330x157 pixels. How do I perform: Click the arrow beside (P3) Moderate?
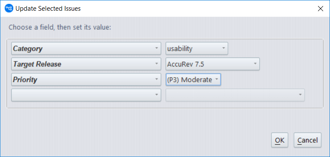click(x=216, y=79)
